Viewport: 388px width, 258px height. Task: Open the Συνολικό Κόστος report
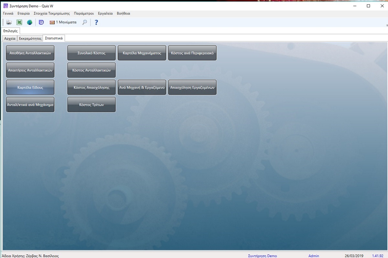91,53
